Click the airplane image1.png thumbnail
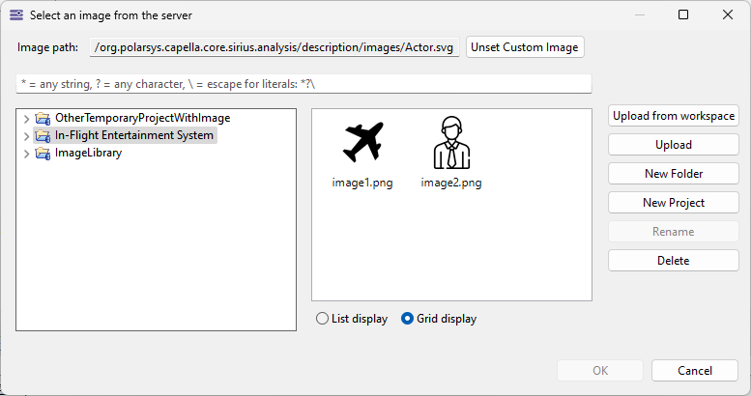The width and height of the screenshot is (751, 396). pos(362,144)
